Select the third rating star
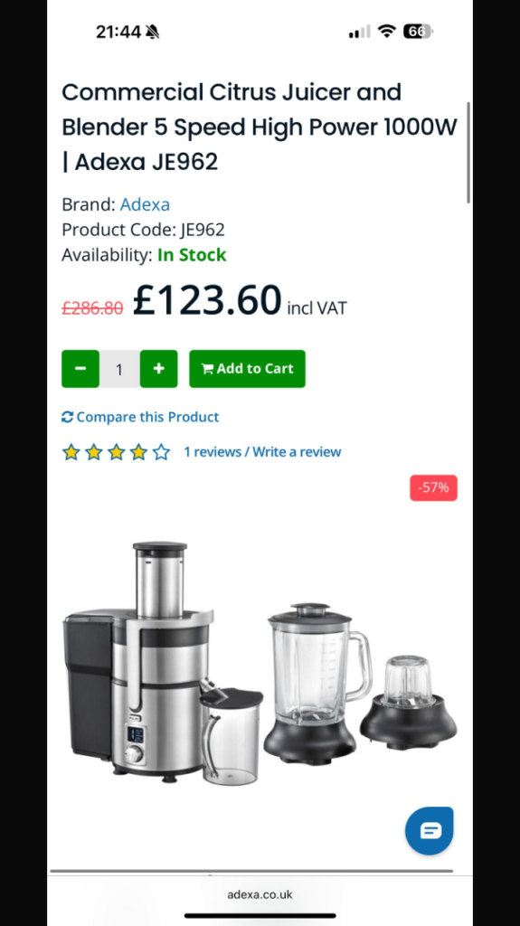The image size is (520, 926). 116,452
